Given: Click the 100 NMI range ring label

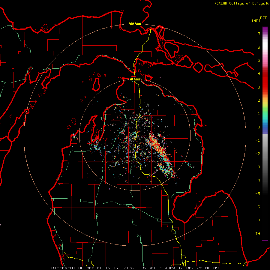Looking at the screenshot, I should click(x=135, y=24).
